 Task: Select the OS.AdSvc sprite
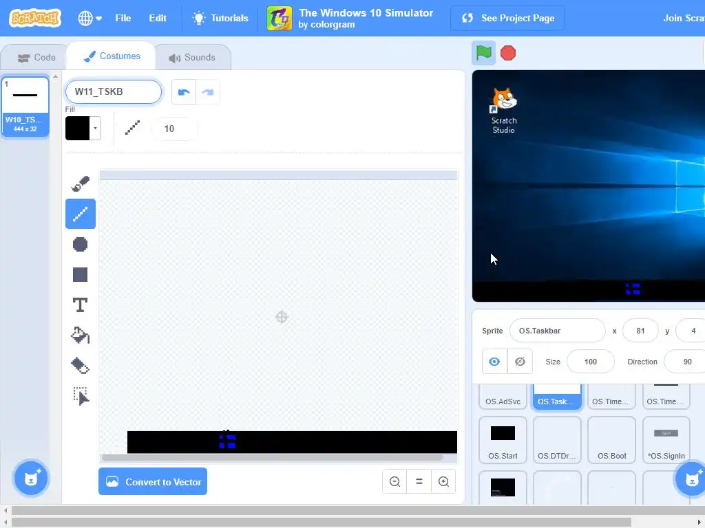point(503,397)
